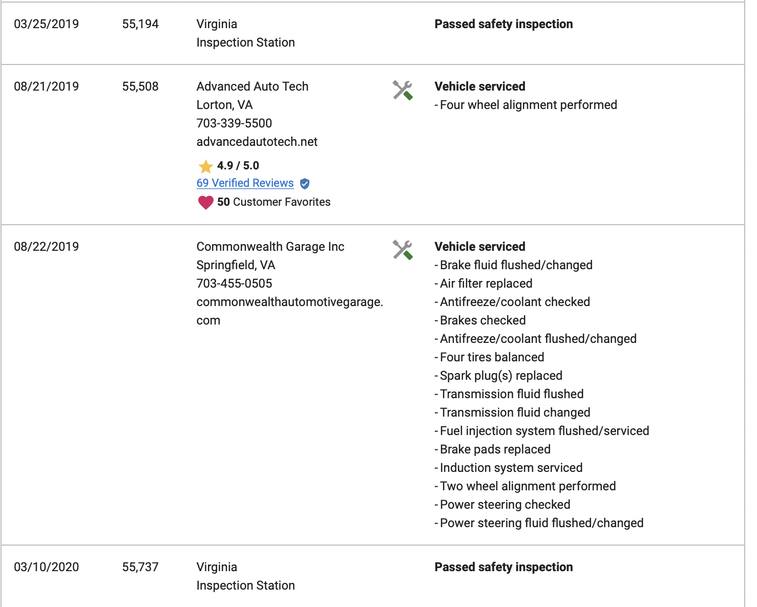Click the 50 Customer Favorites label
757x607 pixels.
coord(274,202)
